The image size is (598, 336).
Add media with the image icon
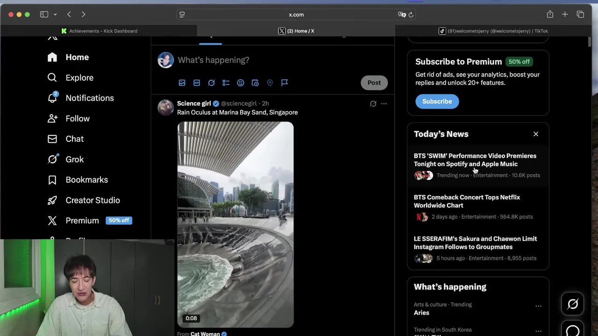pyautogui.click(x=182, y=83)
